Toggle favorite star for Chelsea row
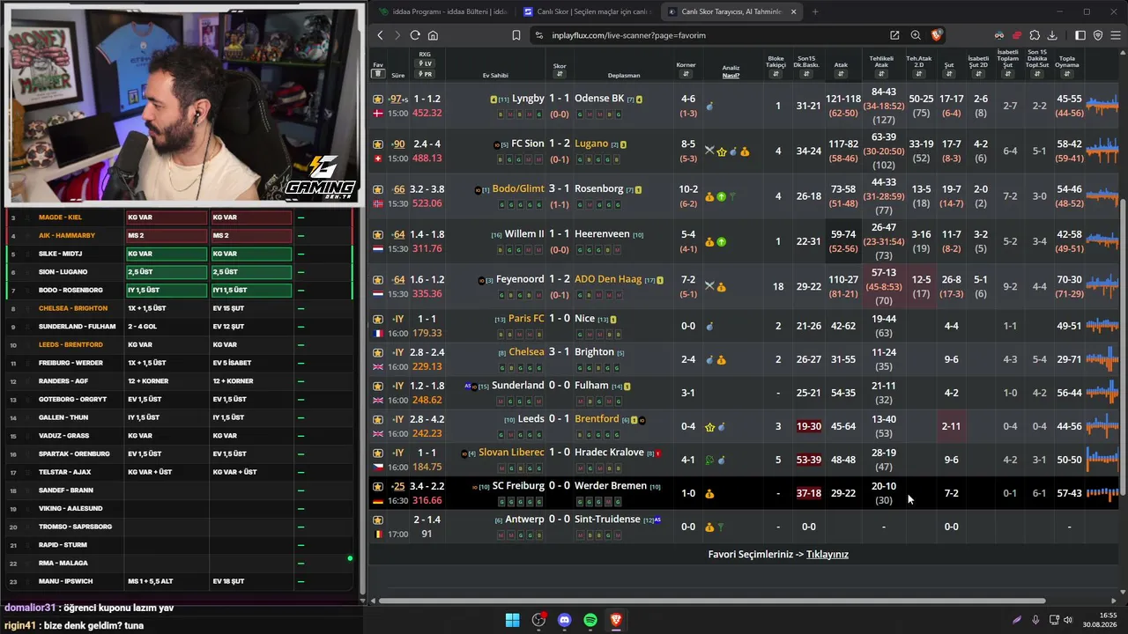1128x634 pixels. [378, 352]
